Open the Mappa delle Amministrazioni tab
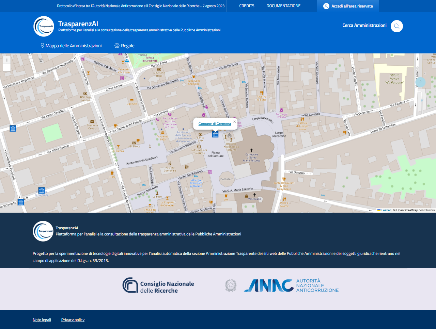 pyautogui.click(x=71, y=46)
